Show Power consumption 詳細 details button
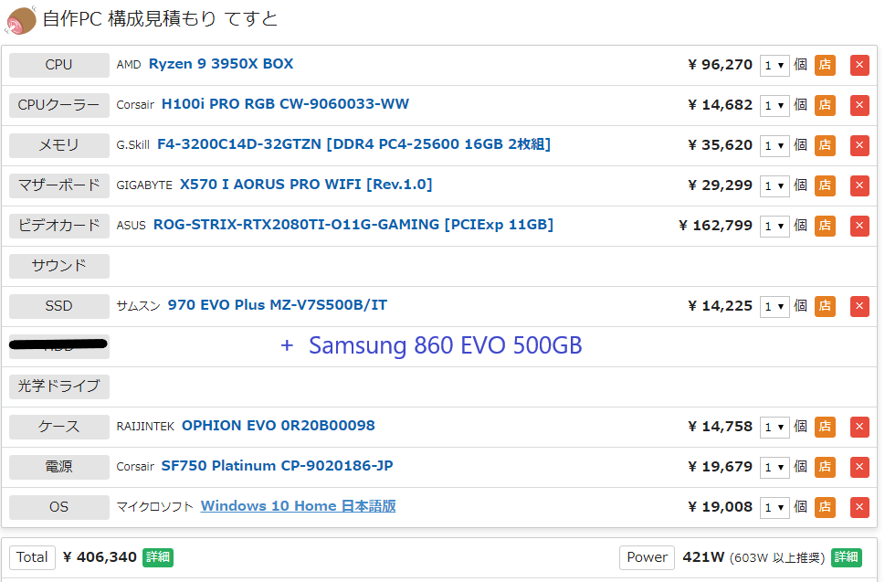The image size is (885, 582). [846, 557]
